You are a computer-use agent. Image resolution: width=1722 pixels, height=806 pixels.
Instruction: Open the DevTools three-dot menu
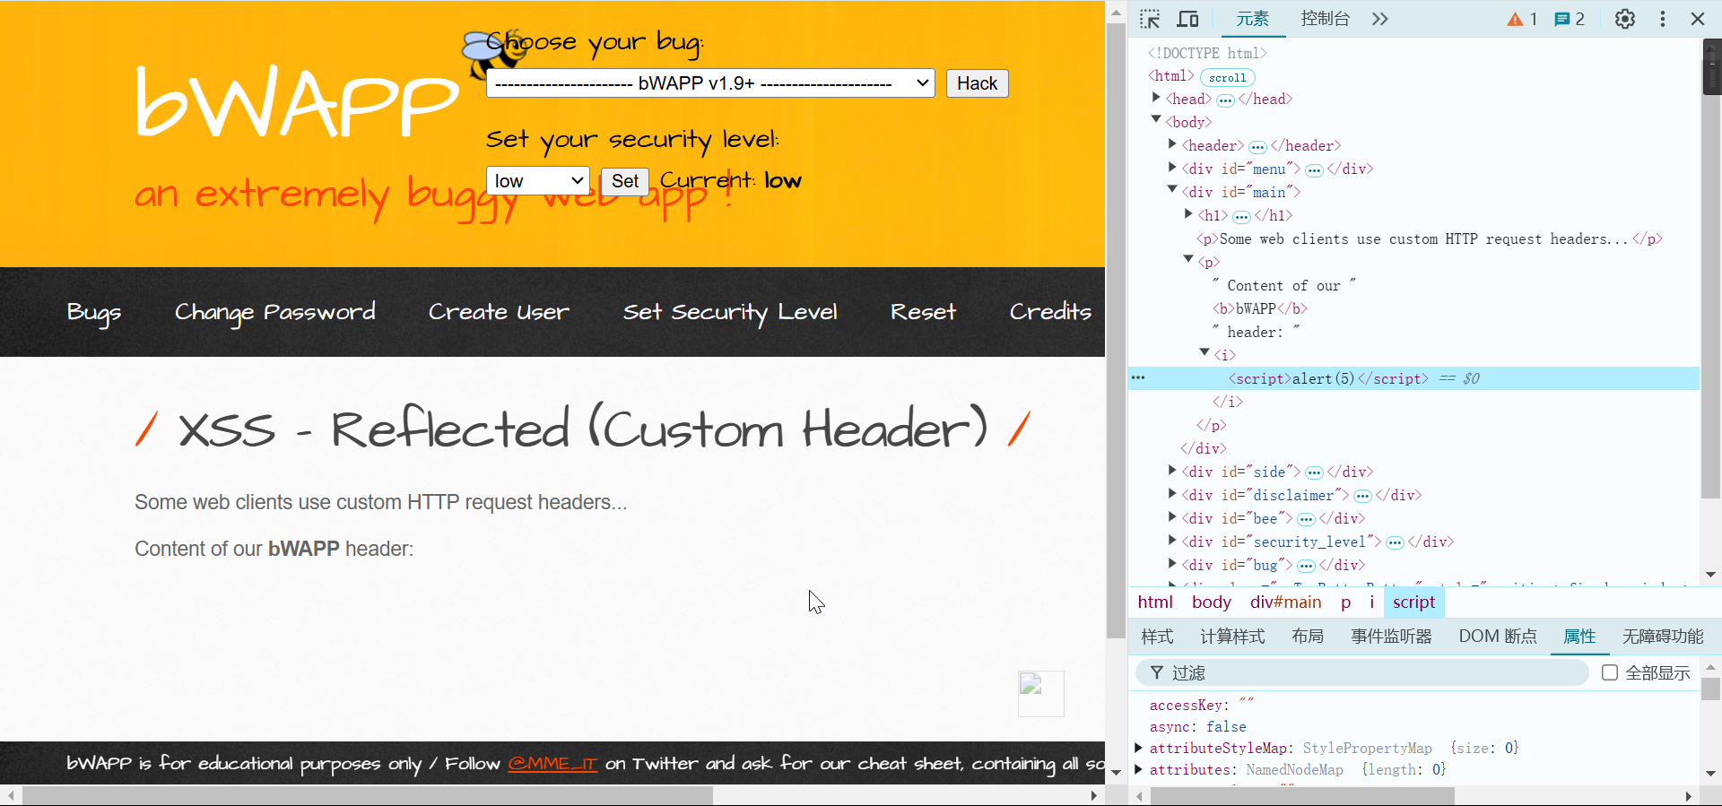coord(1662,19)
